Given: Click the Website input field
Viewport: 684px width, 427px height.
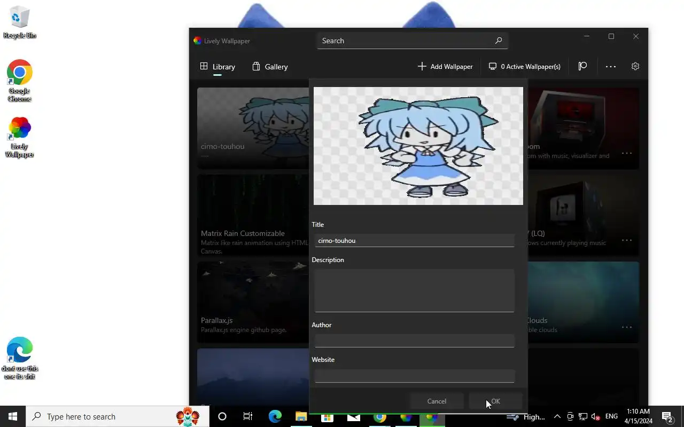Looking at the screenshot, I should 414,376.
